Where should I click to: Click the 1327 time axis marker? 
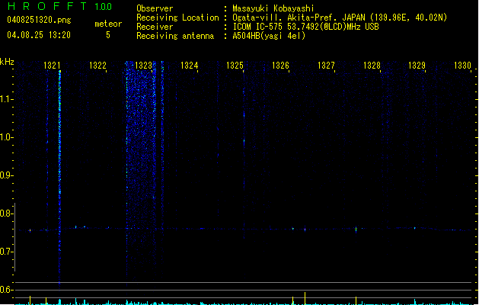326,66
